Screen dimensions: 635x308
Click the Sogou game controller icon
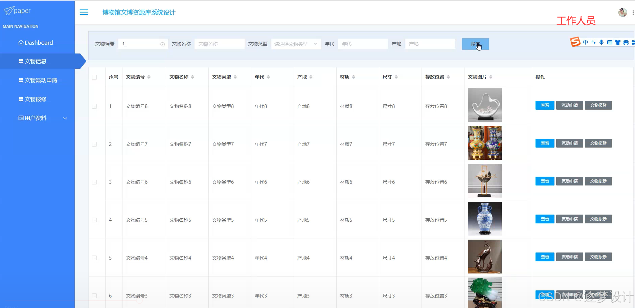pos(626,42)
